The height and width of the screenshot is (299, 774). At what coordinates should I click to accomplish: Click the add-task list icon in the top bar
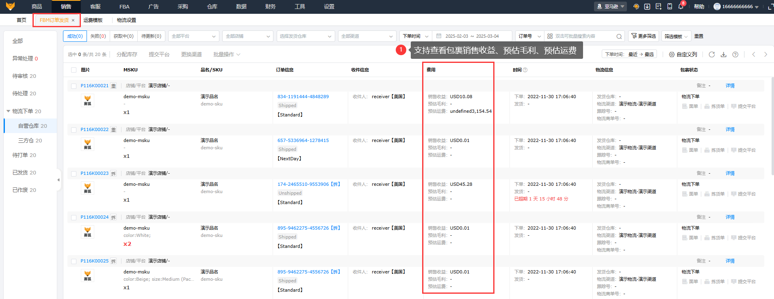coord(659,6)
